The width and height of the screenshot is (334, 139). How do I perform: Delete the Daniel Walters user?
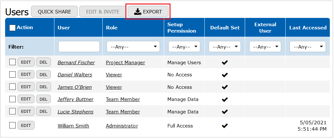click(44, 74)
